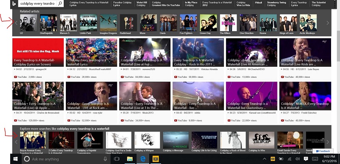The height and width of the screenshot is (164, 340).
Task: Show more related artists with right arrow
Action: pyautogui.click(x=328, y=23)
